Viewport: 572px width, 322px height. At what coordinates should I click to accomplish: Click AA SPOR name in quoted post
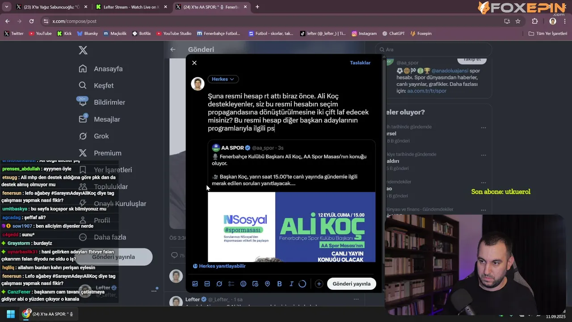point(232,148)
